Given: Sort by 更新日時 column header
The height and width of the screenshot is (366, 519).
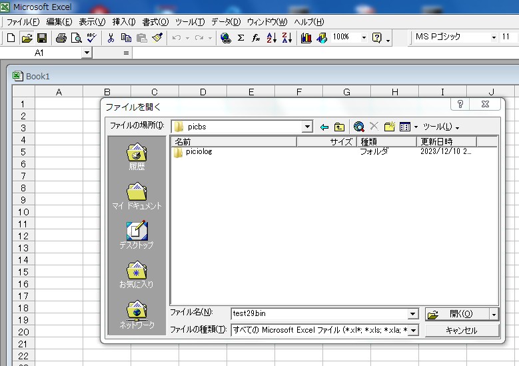Looking at the screenshot, I should [x=446, y=142].
